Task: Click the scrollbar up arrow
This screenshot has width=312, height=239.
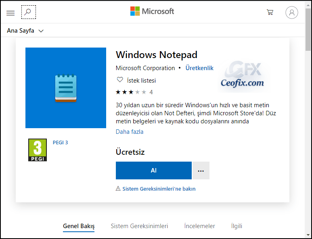Action: click(x=308, y=5)
